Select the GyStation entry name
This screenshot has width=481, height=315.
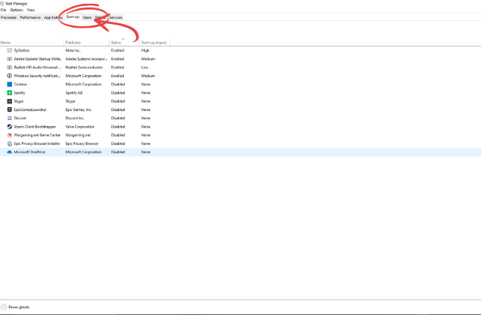tap(22, 50)
